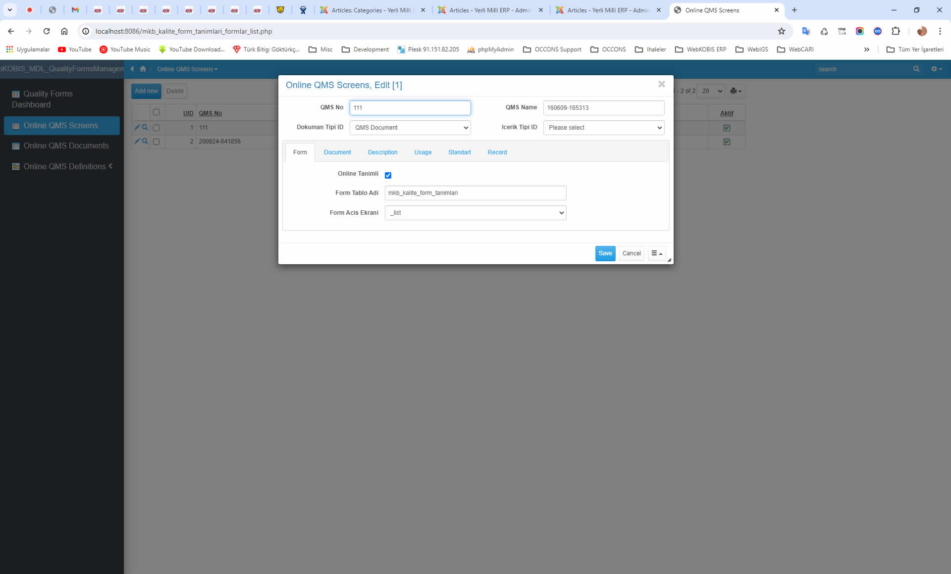Viewport: 951px width, 574px height.
Task: Click the Form Tablo Adi input field
Action: pyautogui.click(x=475, y=193)
